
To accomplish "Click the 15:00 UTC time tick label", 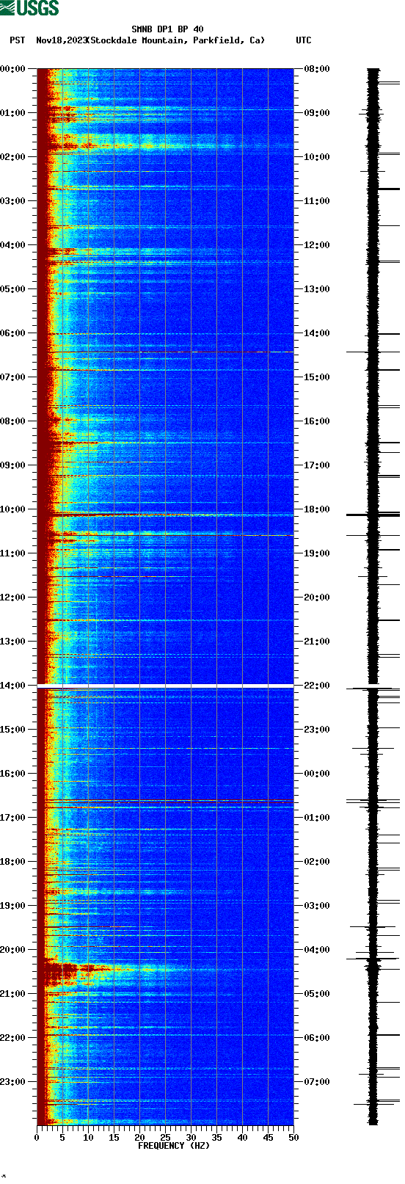I will point(317,377).
